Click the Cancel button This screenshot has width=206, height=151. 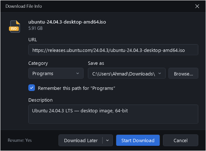click(181, 140)
